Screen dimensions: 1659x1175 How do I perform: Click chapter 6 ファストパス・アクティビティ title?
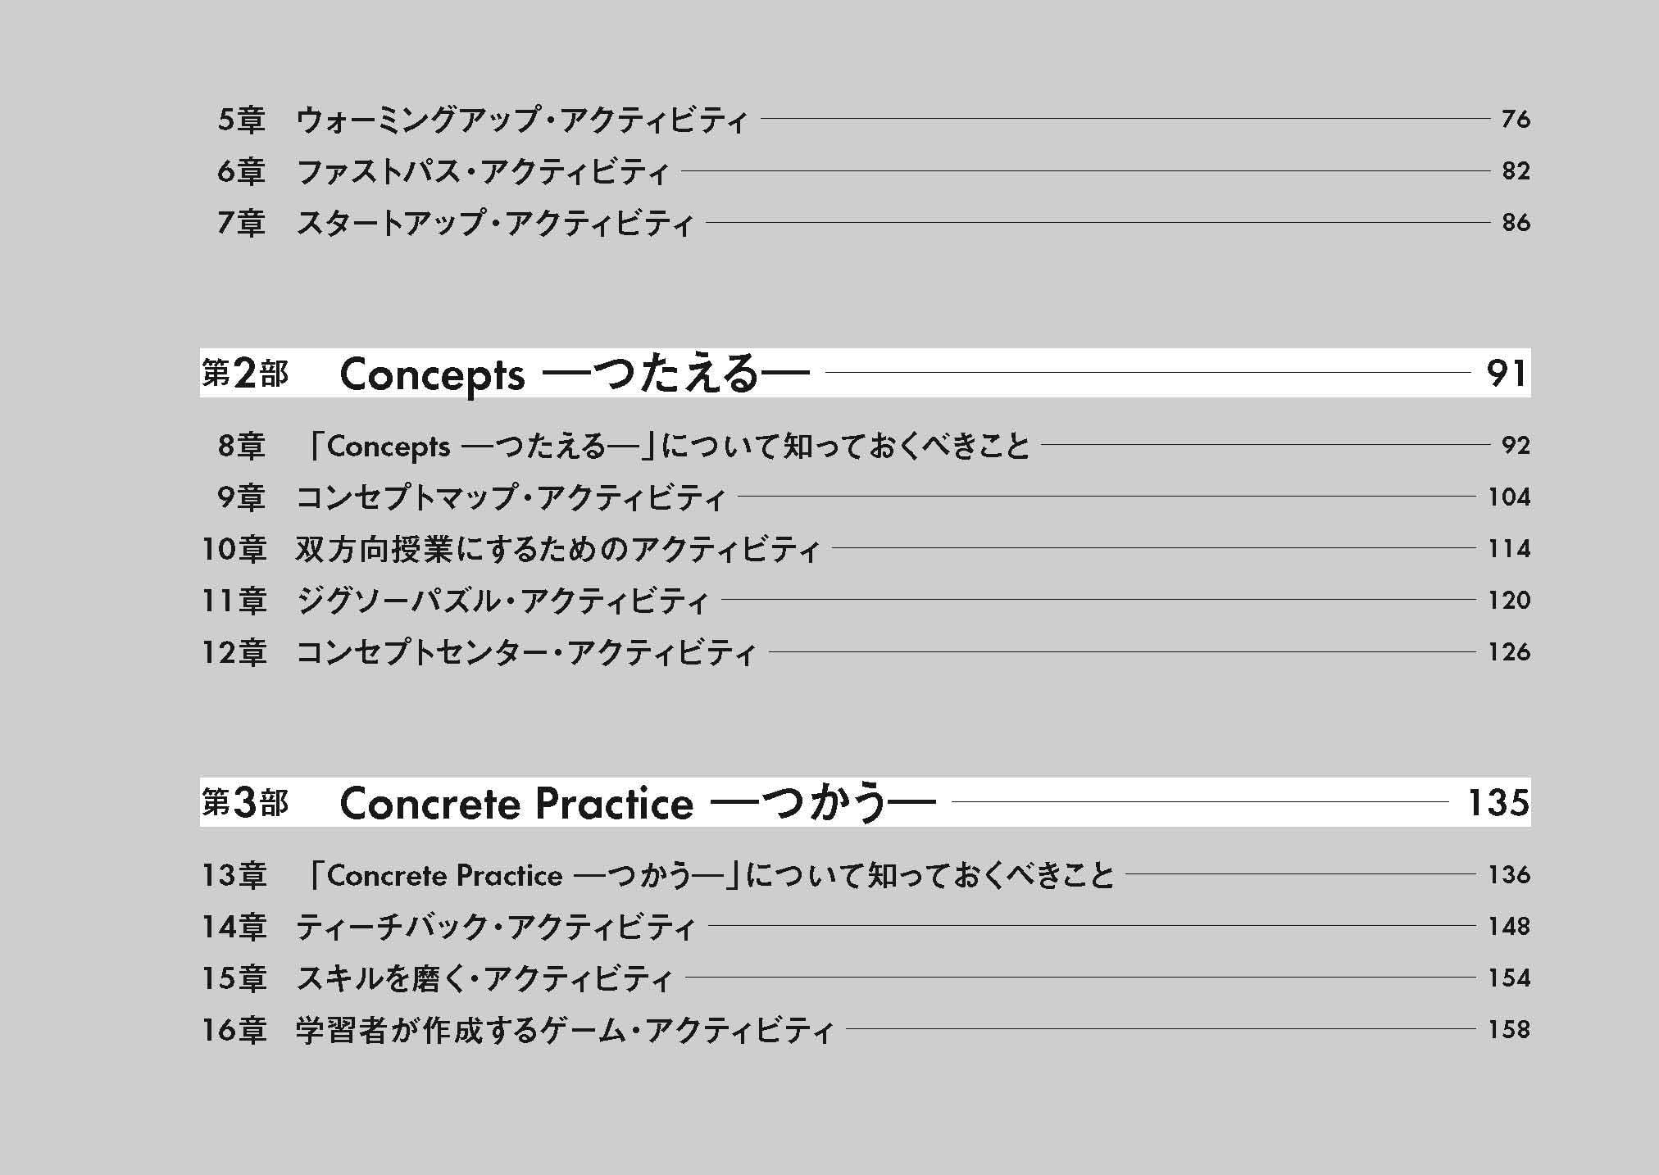[482, 172]
